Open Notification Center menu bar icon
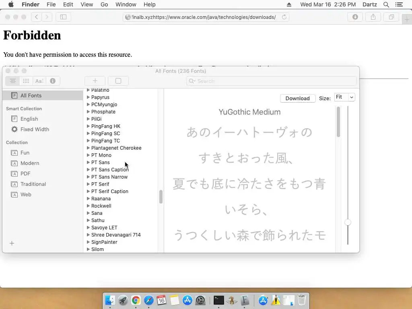Image resolution: width=412 pixels, height=309 pixels. point(399,4)
